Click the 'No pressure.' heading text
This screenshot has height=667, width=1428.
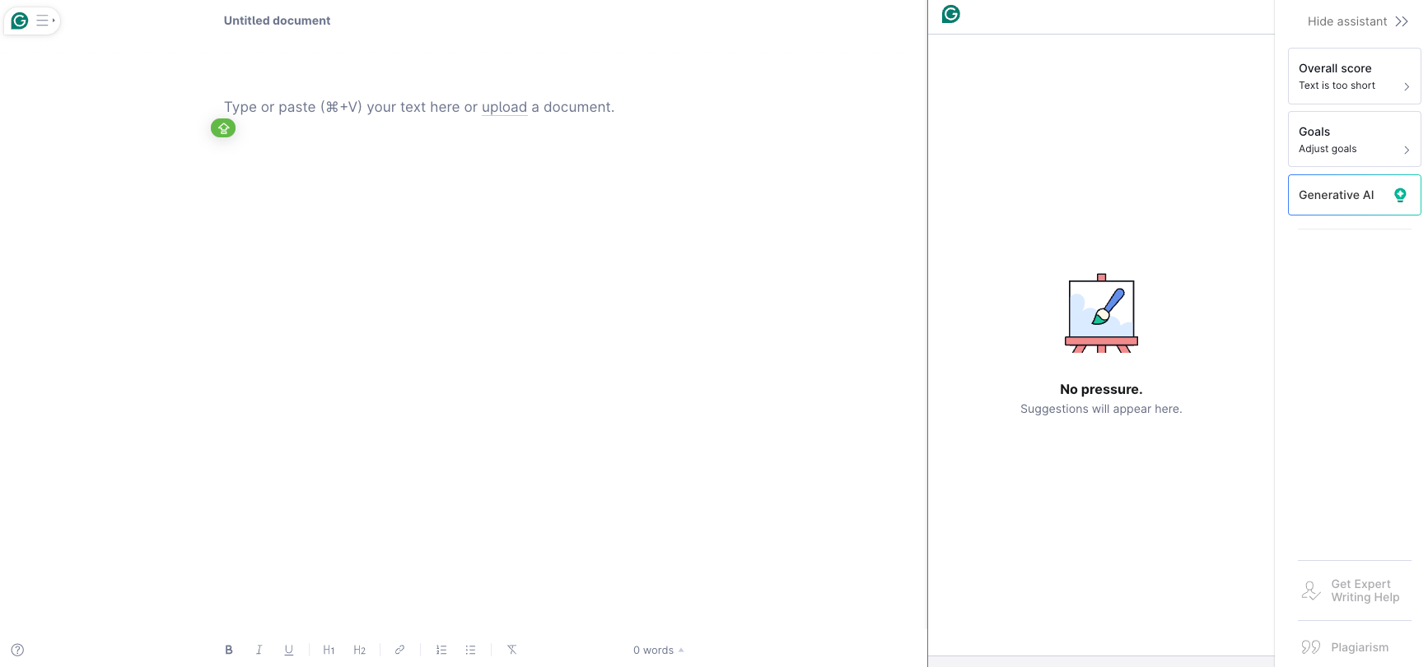point(1101,389)
